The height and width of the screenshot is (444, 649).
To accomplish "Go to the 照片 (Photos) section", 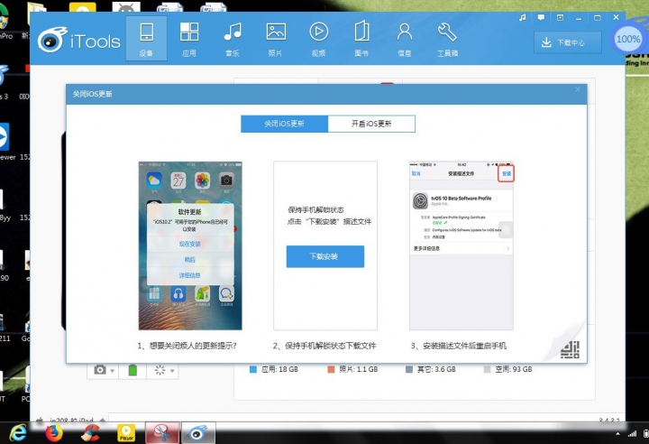I will pos(276,39).
